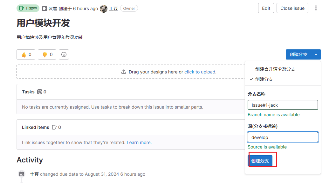
Task: Click the blue 创建分支 button in the dropdown panel
Action: [x=260, y=161]
